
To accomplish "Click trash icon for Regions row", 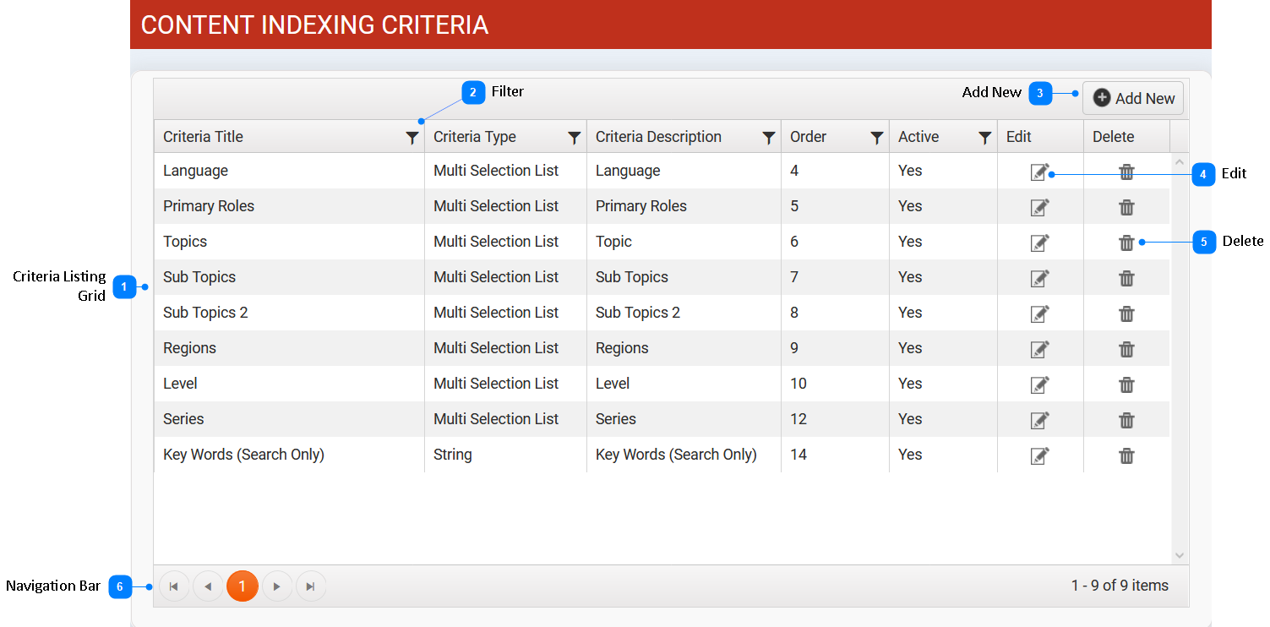I will point(1126,350).
